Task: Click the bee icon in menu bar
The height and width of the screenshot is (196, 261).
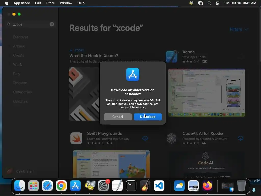Action: tap(191, 3)
